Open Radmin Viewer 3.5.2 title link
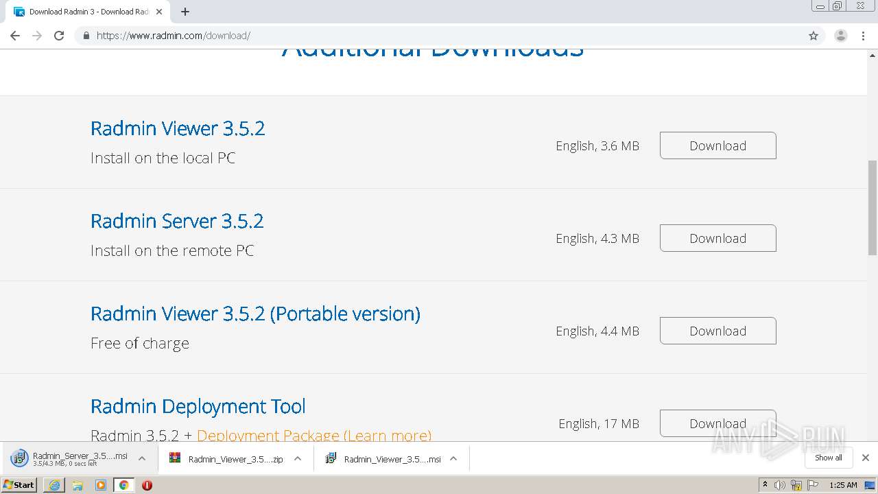Image resolution: width=878 pixels, height=494 pixels. (178, 128)
